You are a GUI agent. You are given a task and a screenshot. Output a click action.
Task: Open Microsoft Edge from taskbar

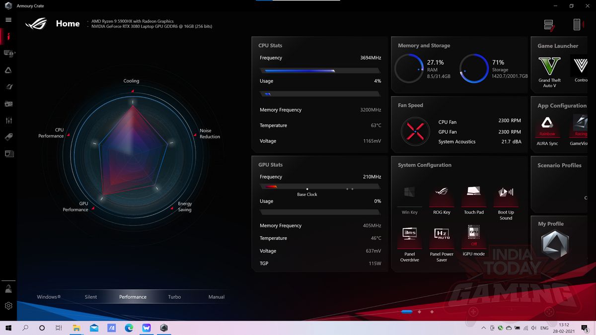[x=129, y=328]
